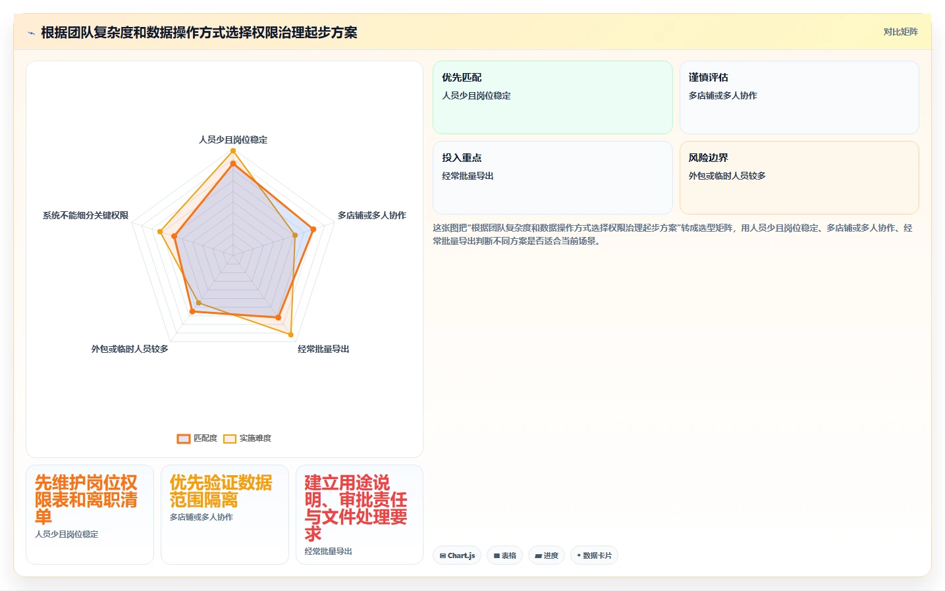Select the 表格 tag chip
This screenshot has height=591, width=945.
point(505,555)
